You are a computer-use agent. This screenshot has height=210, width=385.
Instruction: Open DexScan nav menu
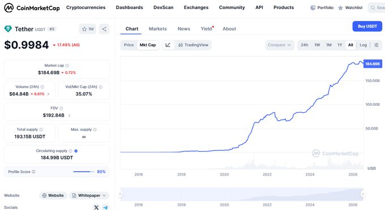point(163,7)
